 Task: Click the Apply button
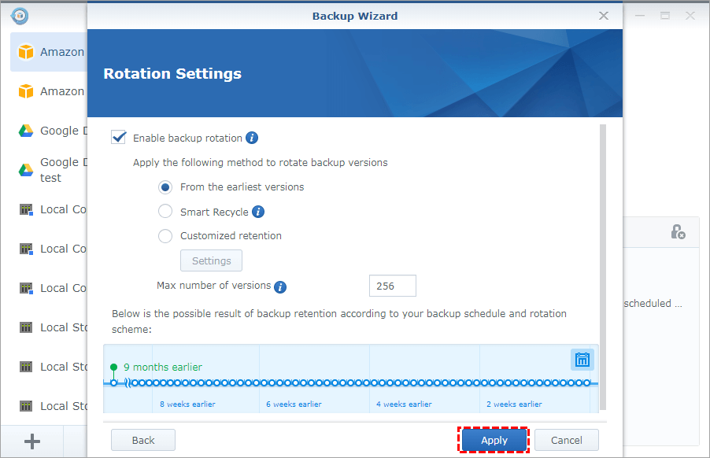point(494,440)
